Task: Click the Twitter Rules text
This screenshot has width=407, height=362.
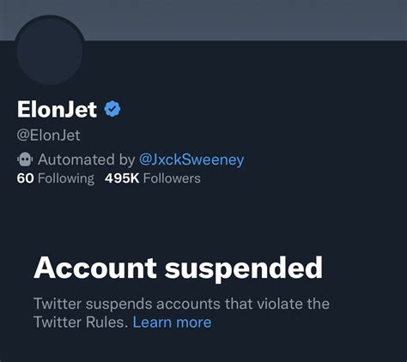Action: (x=81, y=323)
